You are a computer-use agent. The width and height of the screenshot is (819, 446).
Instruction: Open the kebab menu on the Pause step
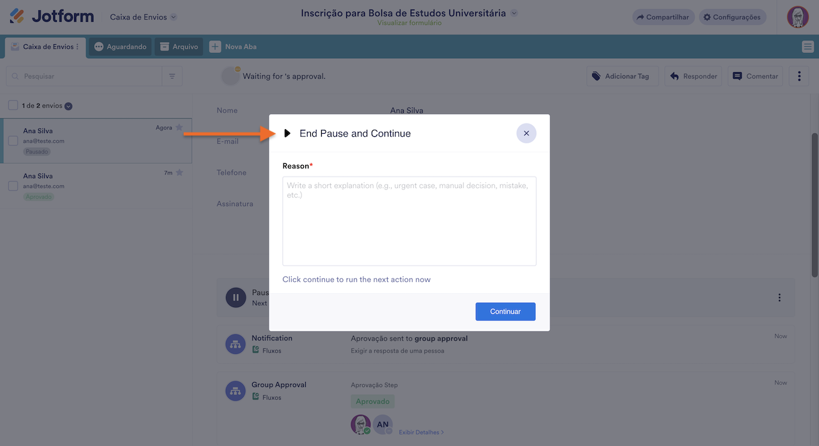pos(779,297)
